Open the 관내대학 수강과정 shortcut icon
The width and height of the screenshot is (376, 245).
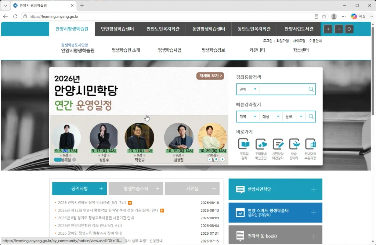tap(311, 144)
